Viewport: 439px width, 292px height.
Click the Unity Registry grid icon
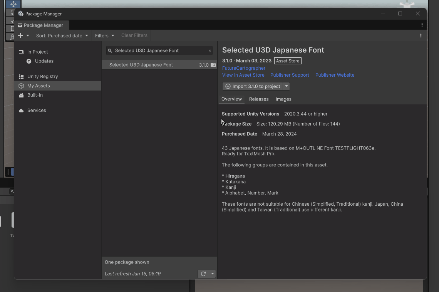pyautogui.click(x=21, y=77)
